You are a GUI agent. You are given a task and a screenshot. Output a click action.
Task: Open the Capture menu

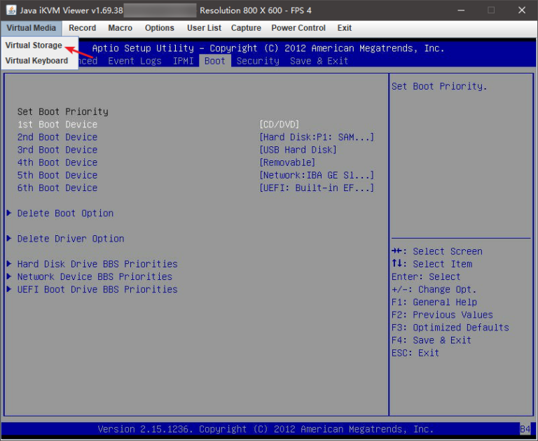[x=246, y=28]
